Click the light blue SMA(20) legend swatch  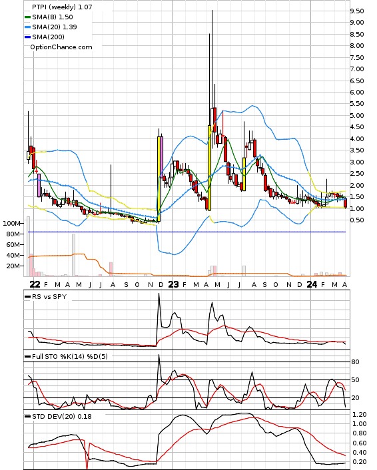27,27
